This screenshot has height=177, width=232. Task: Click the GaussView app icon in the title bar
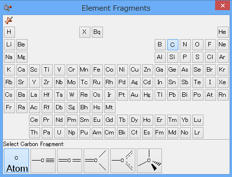pyautogui.click(x=8, y=7)
